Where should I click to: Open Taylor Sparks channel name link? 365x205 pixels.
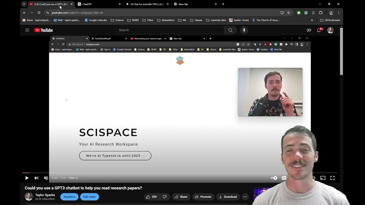(45, 195)
